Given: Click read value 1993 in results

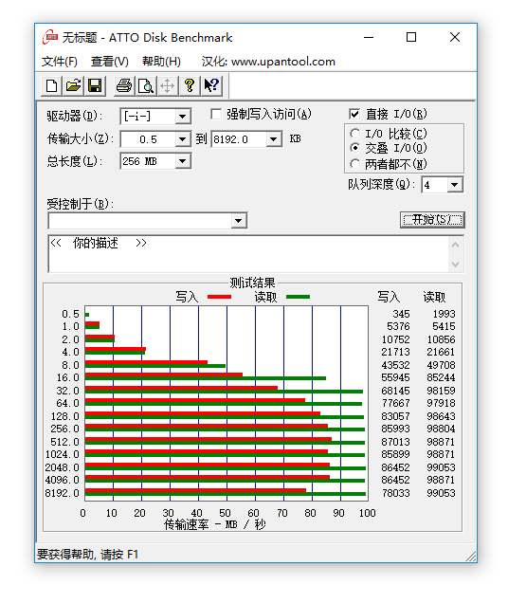Looking at the screenshot, I should click(x=444, y=314).
